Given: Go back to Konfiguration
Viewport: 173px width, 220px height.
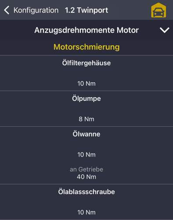Looking at the screenshot, I should point(36,10).
